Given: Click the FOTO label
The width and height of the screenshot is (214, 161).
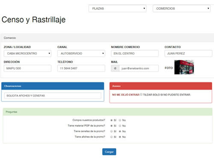Looking at the screenshot, I should (x=169, y=68).
